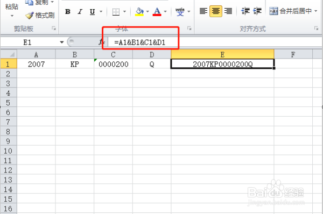Click cell B1 containing KP

(75, 64)
